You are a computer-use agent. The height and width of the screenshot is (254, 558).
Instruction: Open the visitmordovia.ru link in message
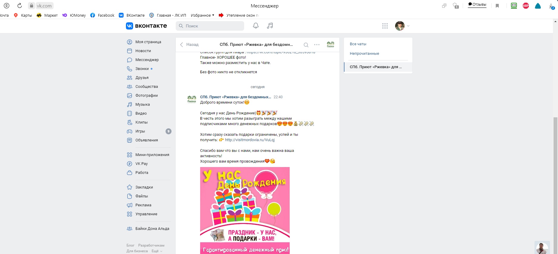click(x=250, y=140)
